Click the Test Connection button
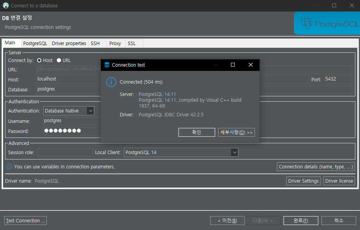Image resolution: width=360 pixels, height=230 pixels. click(x=25, y=221)
